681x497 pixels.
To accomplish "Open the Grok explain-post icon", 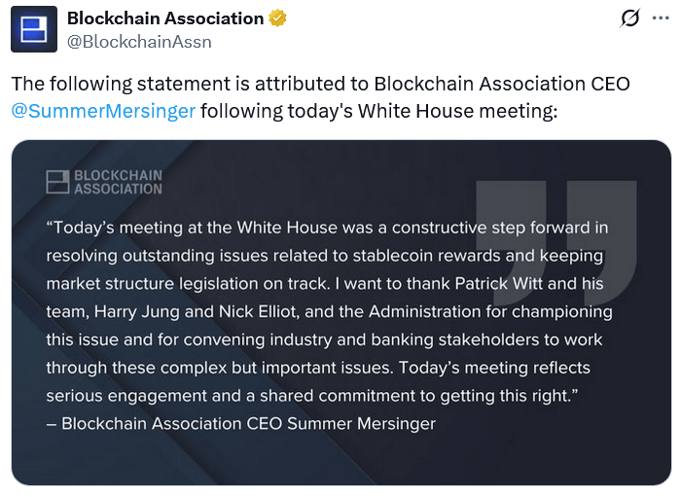I will [x=629, y=18].
